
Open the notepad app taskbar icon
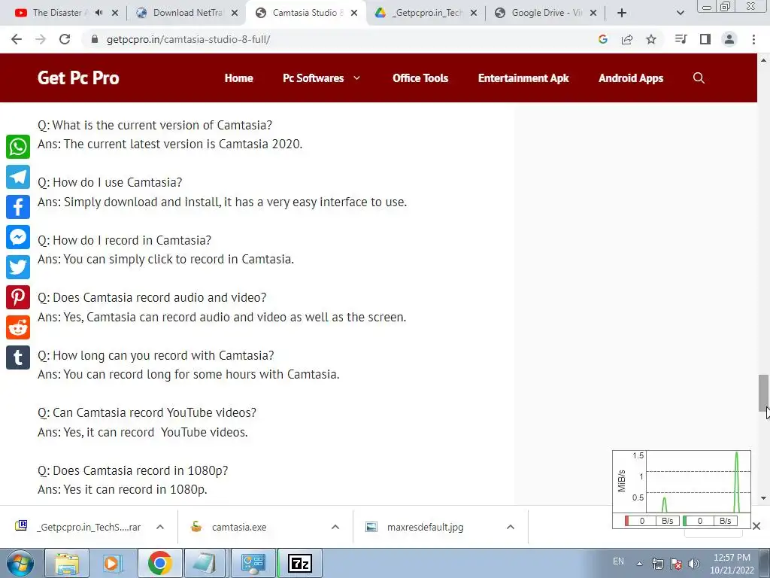205,563
